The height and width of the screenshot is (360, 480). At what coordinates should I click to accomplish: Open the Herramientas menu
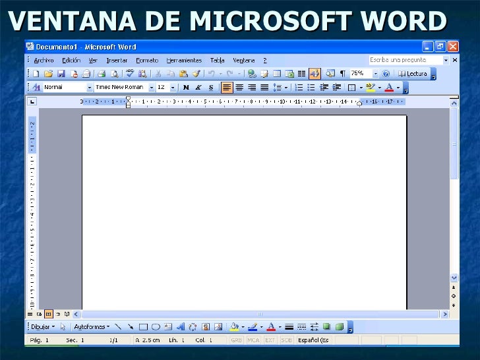pyautogui.click(x=185, y=61)
